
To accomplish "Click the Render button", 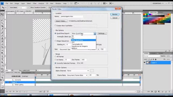I will click(x=115, y=14).
